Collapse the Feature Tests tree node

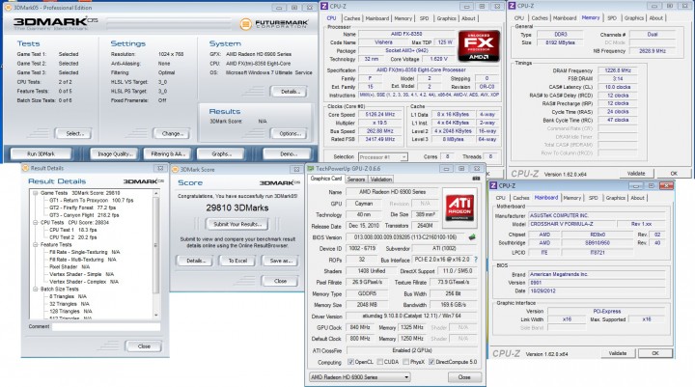[x=35, y=245]
